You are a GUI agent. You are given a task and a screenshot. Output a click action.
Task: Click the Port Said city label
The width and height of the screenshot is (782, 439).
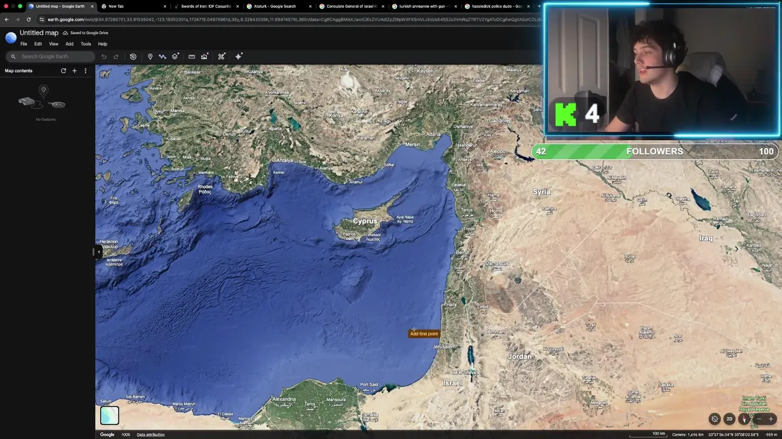369,385
